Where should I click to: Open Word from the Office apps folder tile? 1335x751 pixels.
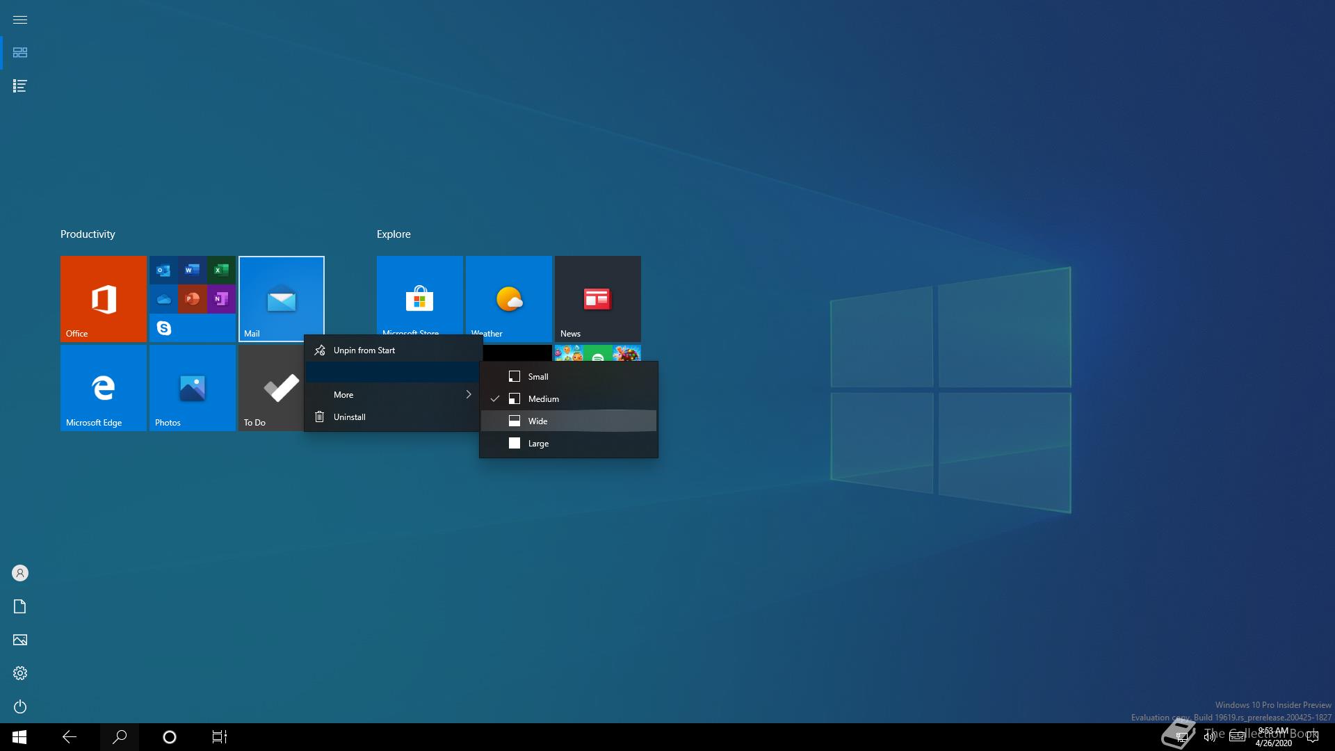coord(193,270)
